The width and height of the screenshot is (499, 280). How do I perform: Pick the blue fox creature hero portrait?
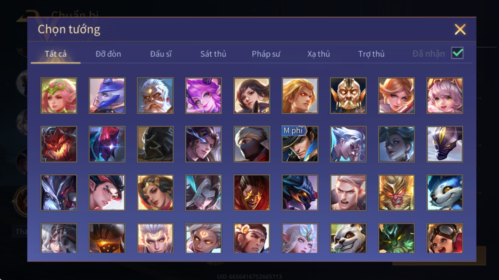click(445, 192)
